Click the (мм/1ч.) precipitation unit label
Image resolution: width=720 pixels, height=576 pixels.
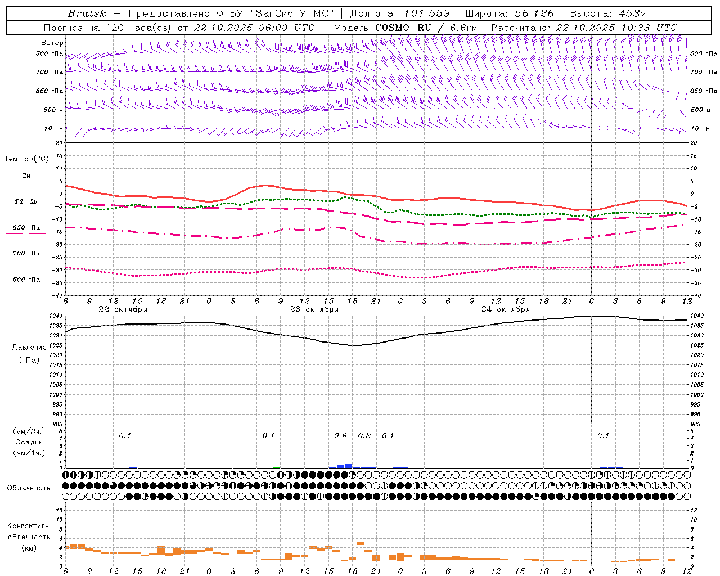click(29, 453)
